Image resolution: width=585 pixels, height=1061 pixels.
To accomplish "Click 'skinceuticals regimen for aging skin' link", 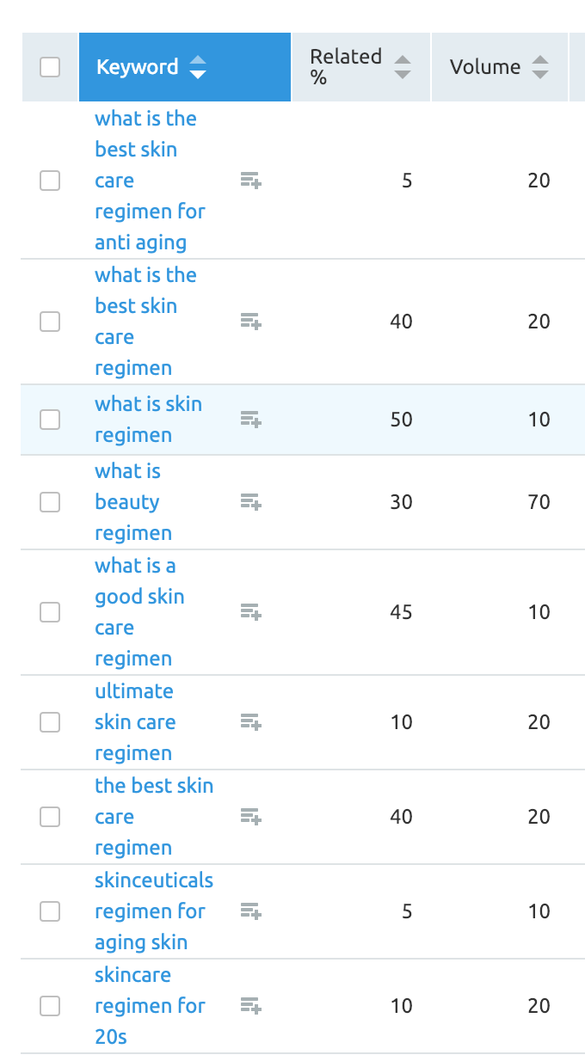I will point(154,911).
